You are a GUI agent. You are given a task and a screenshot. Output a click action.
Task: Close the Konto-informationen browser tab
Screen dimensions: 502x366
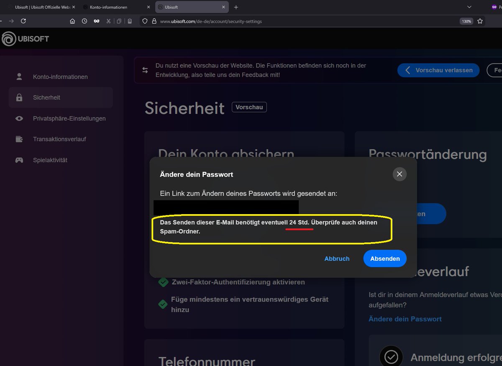tap(149, 7)
